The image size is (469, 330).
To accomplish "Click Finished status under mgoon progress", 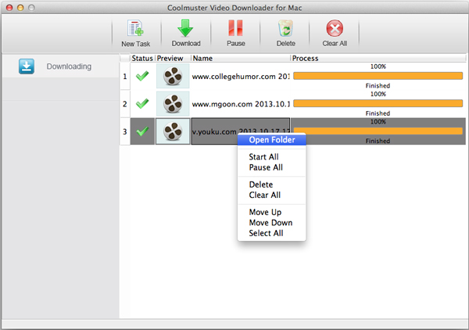I will (x=378, y=113).
